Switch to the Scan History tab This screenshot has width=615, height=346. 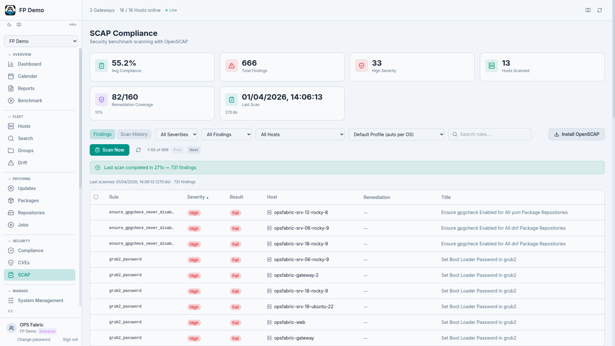point(134,134)
